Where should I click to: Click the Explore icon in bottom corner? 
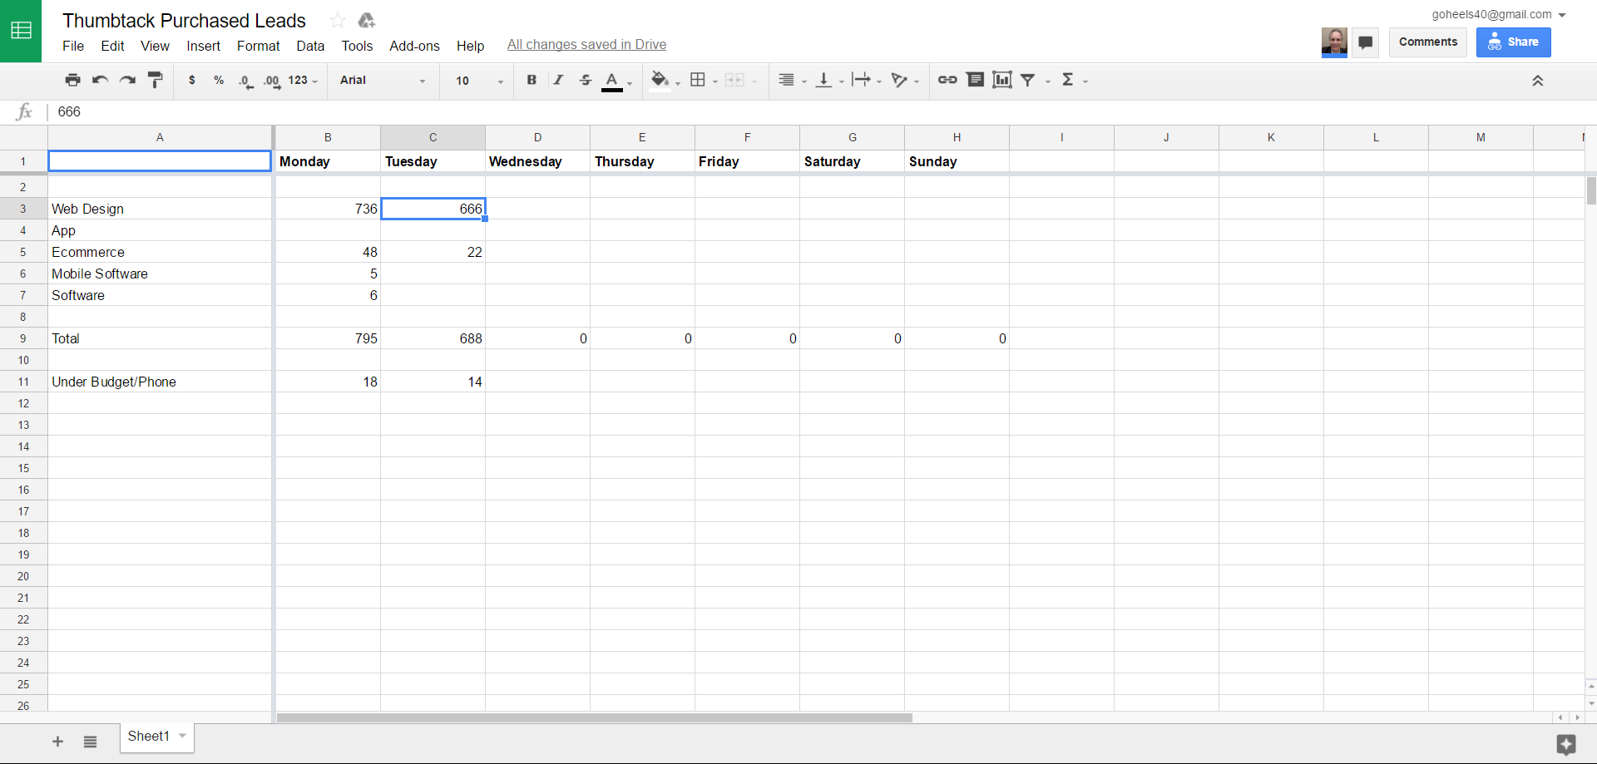1566,744
